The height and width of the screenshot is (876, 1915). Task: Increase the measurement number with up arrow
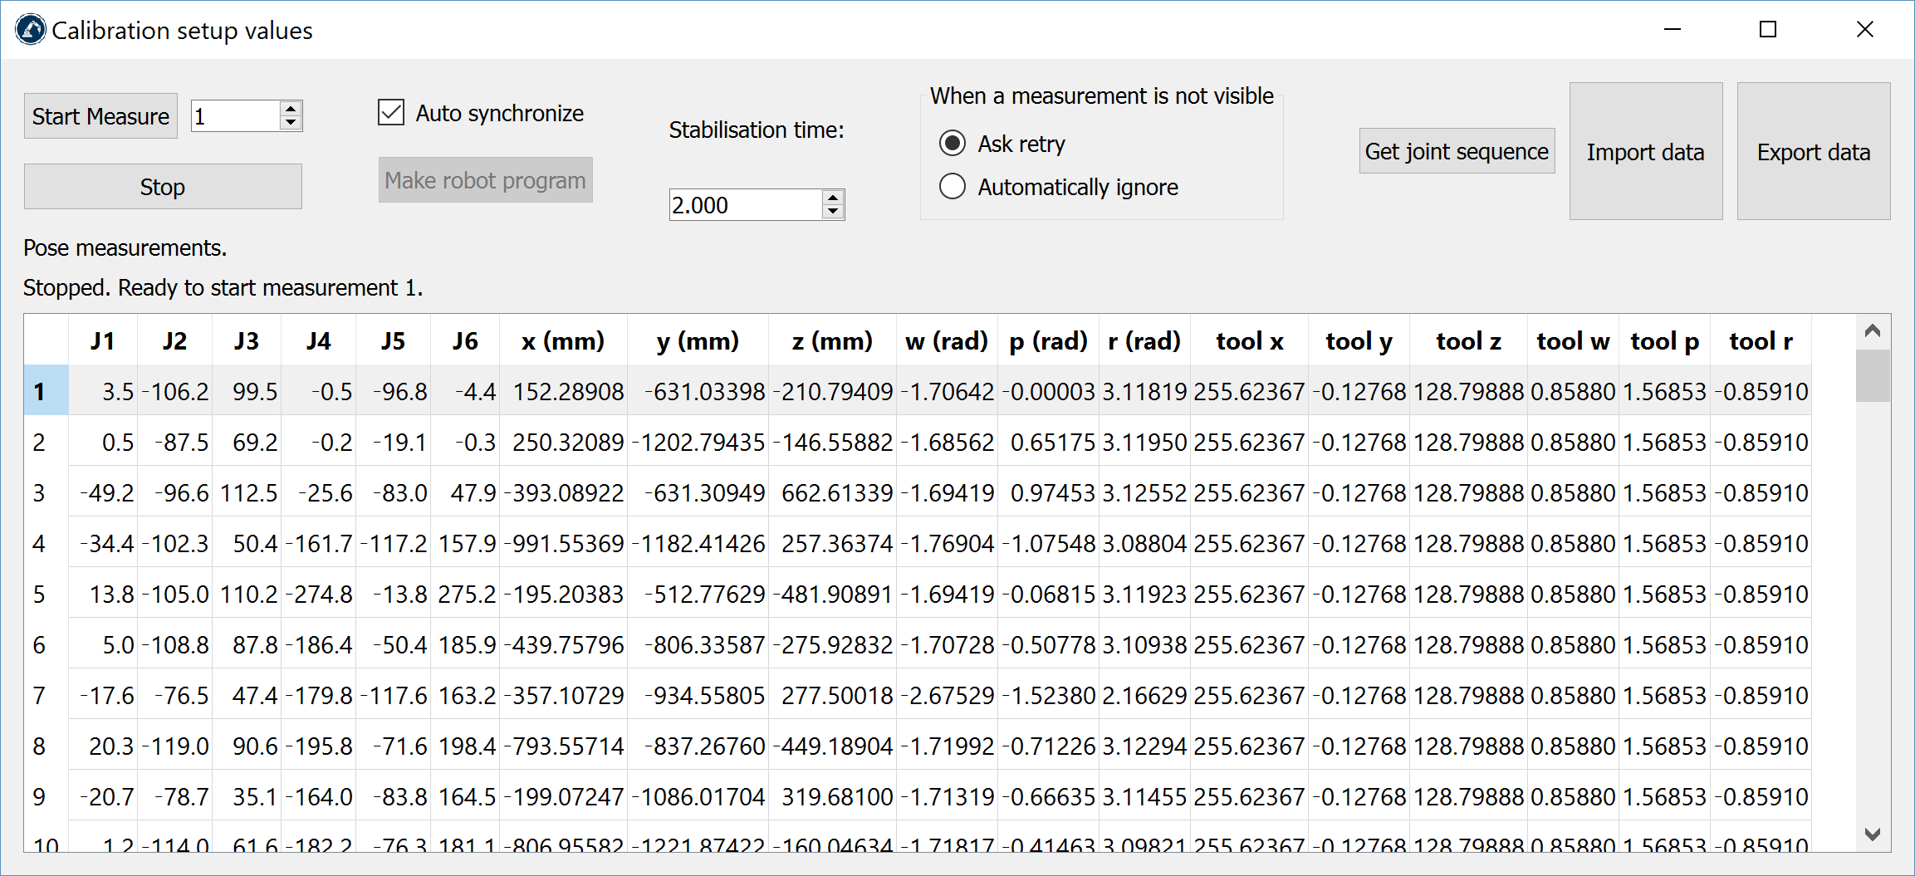tap(290, 108)
